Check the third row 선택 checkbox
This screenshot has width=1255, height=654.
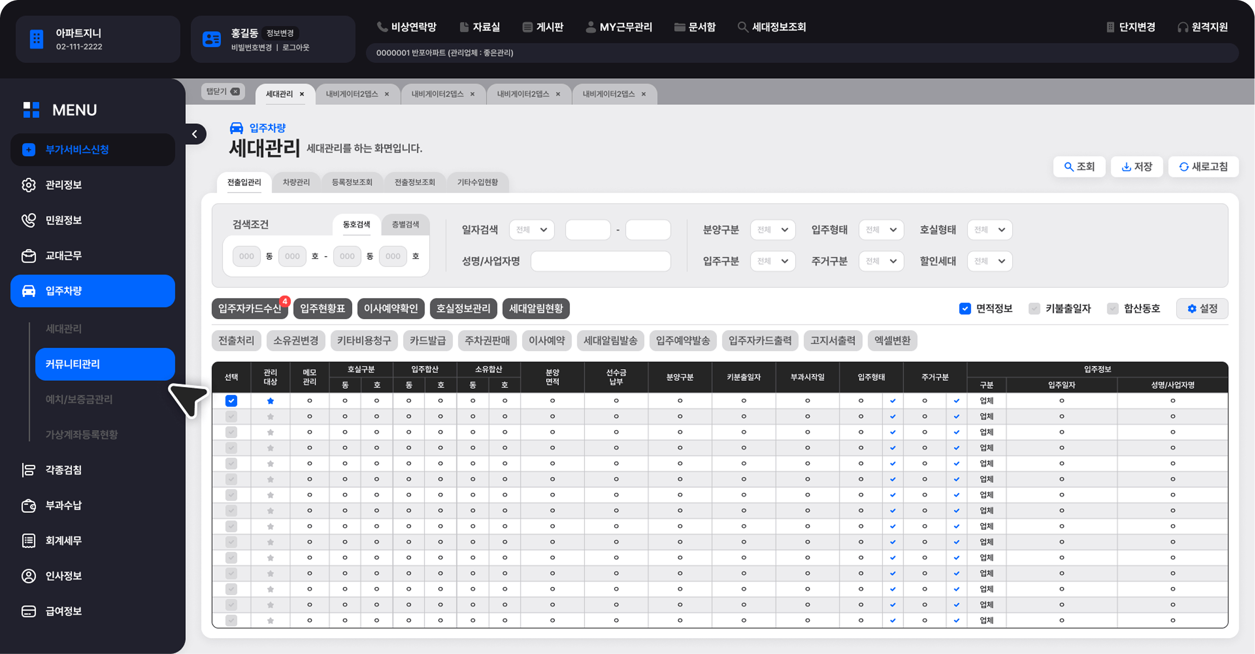[x=232, y=432]
